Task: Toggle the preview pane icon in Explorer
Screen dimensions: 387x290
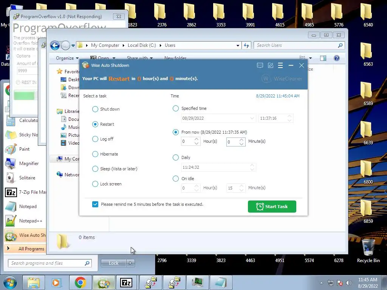Action: (x=323, y=58)
